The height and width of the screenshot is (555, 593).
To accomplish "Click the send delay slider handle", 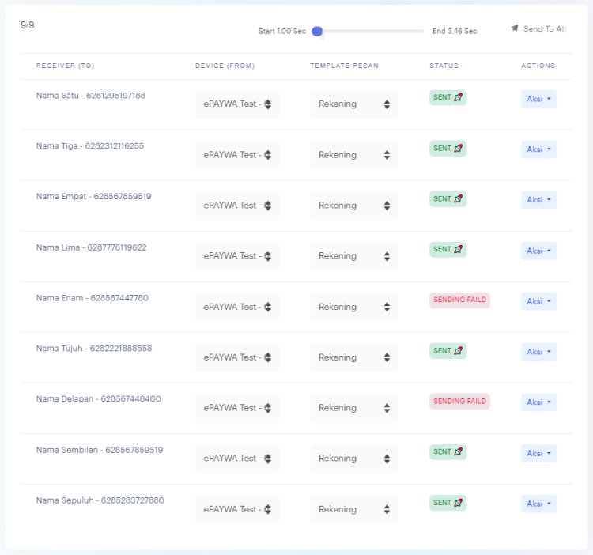I will click(317, 32).
